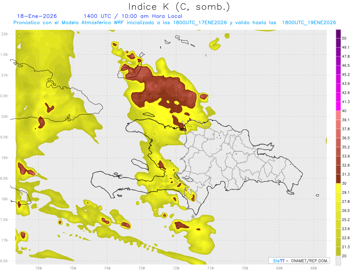Click the "74W" longitude label
The image size is (352, 272).
pos(107,268)
